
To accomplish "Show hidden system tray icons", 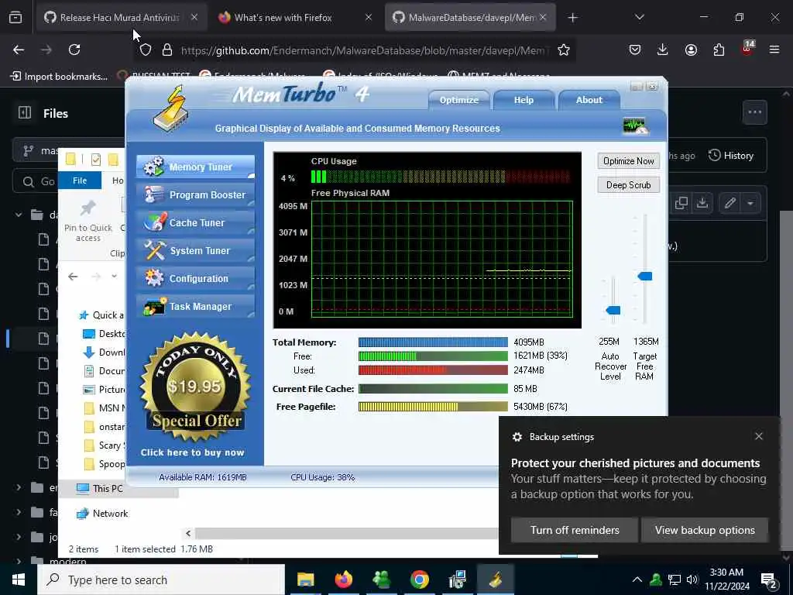I will 637,580.
